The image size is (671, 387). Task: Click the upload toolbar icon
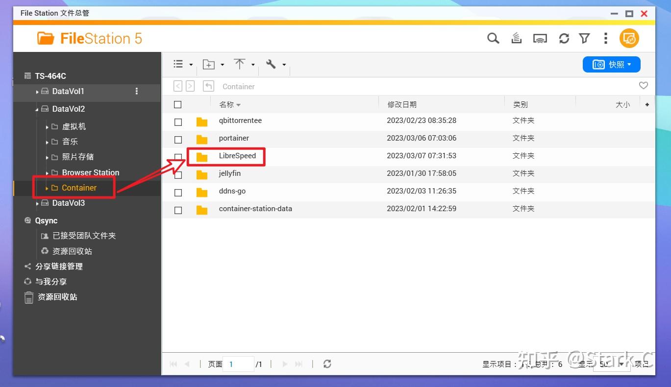point(240,64)
